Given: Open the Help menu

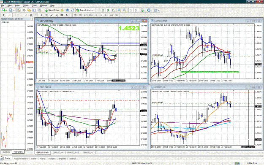Looking at the screenshot, I should [52, 5].
